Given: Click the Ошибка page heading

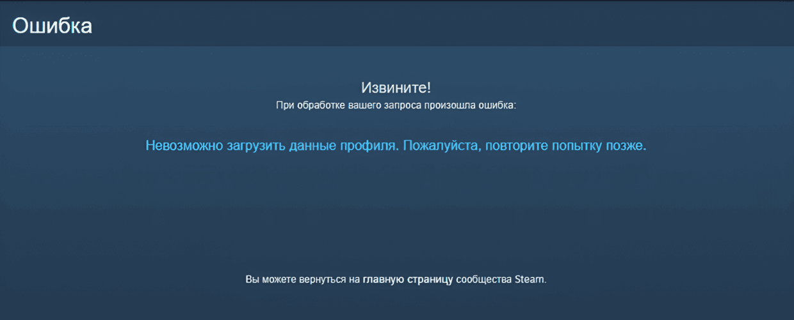Looking at the screenshot, I should click(53, 26).
